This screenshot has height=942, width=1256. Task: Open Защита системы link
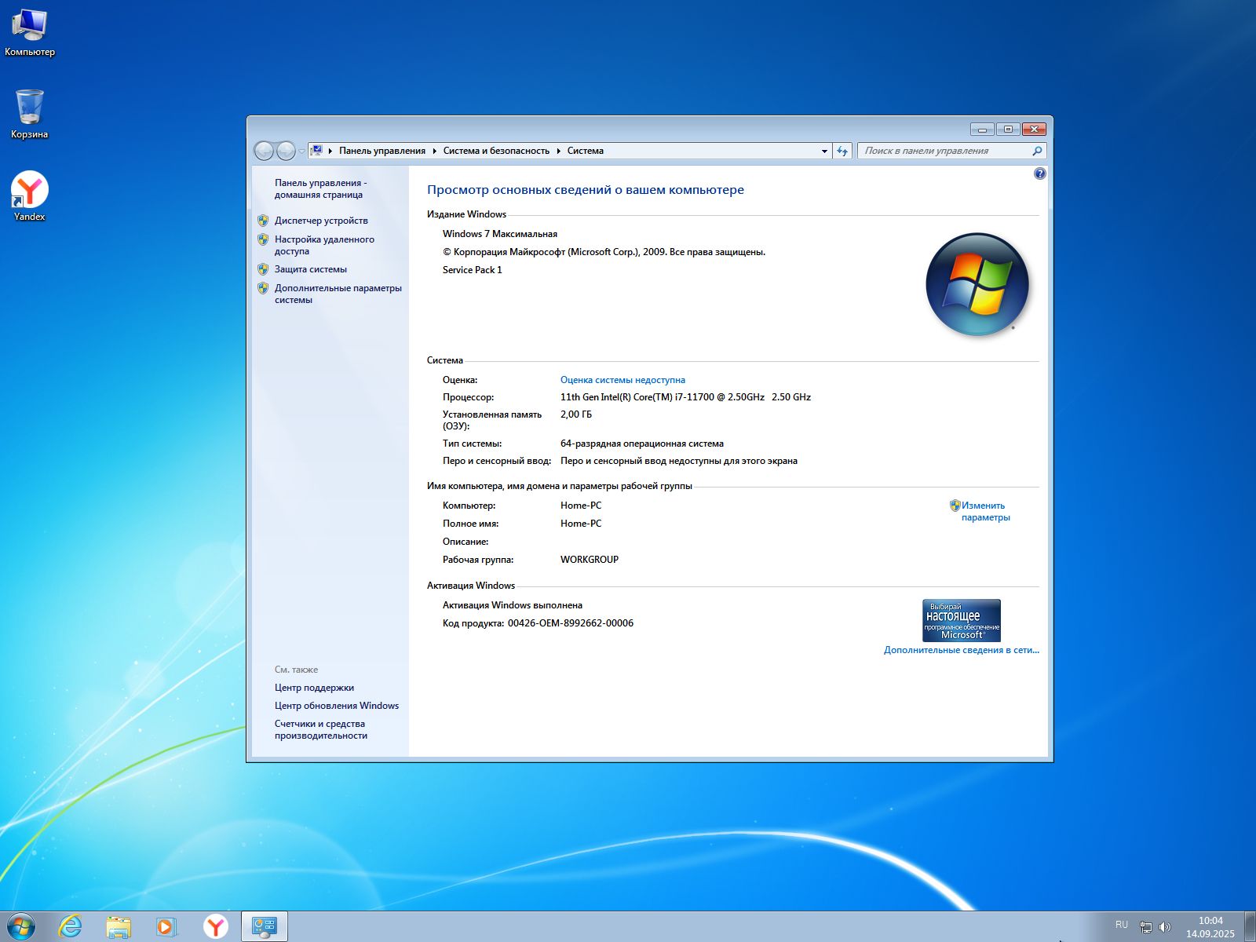click(311, 269)
